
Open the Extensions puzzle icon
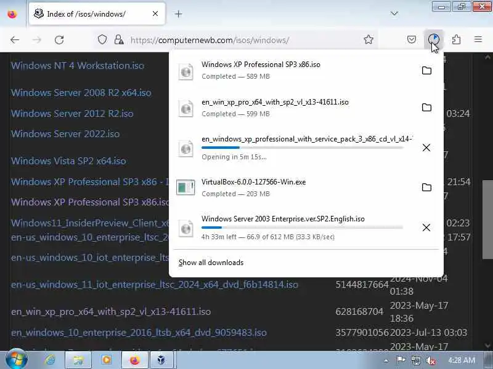pos(456,39)
